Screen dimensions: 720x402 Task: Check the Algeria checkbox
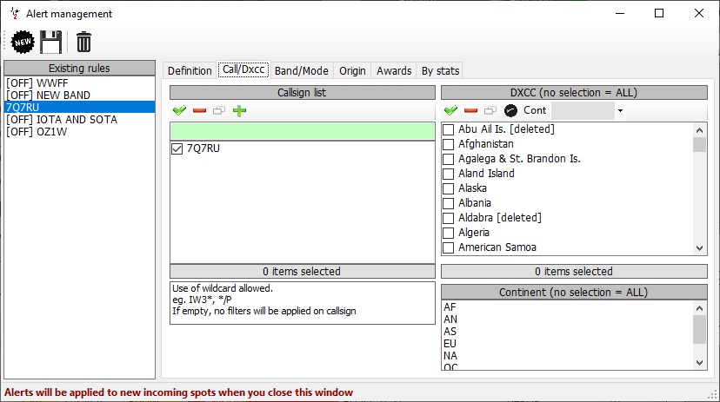(448, 233)
